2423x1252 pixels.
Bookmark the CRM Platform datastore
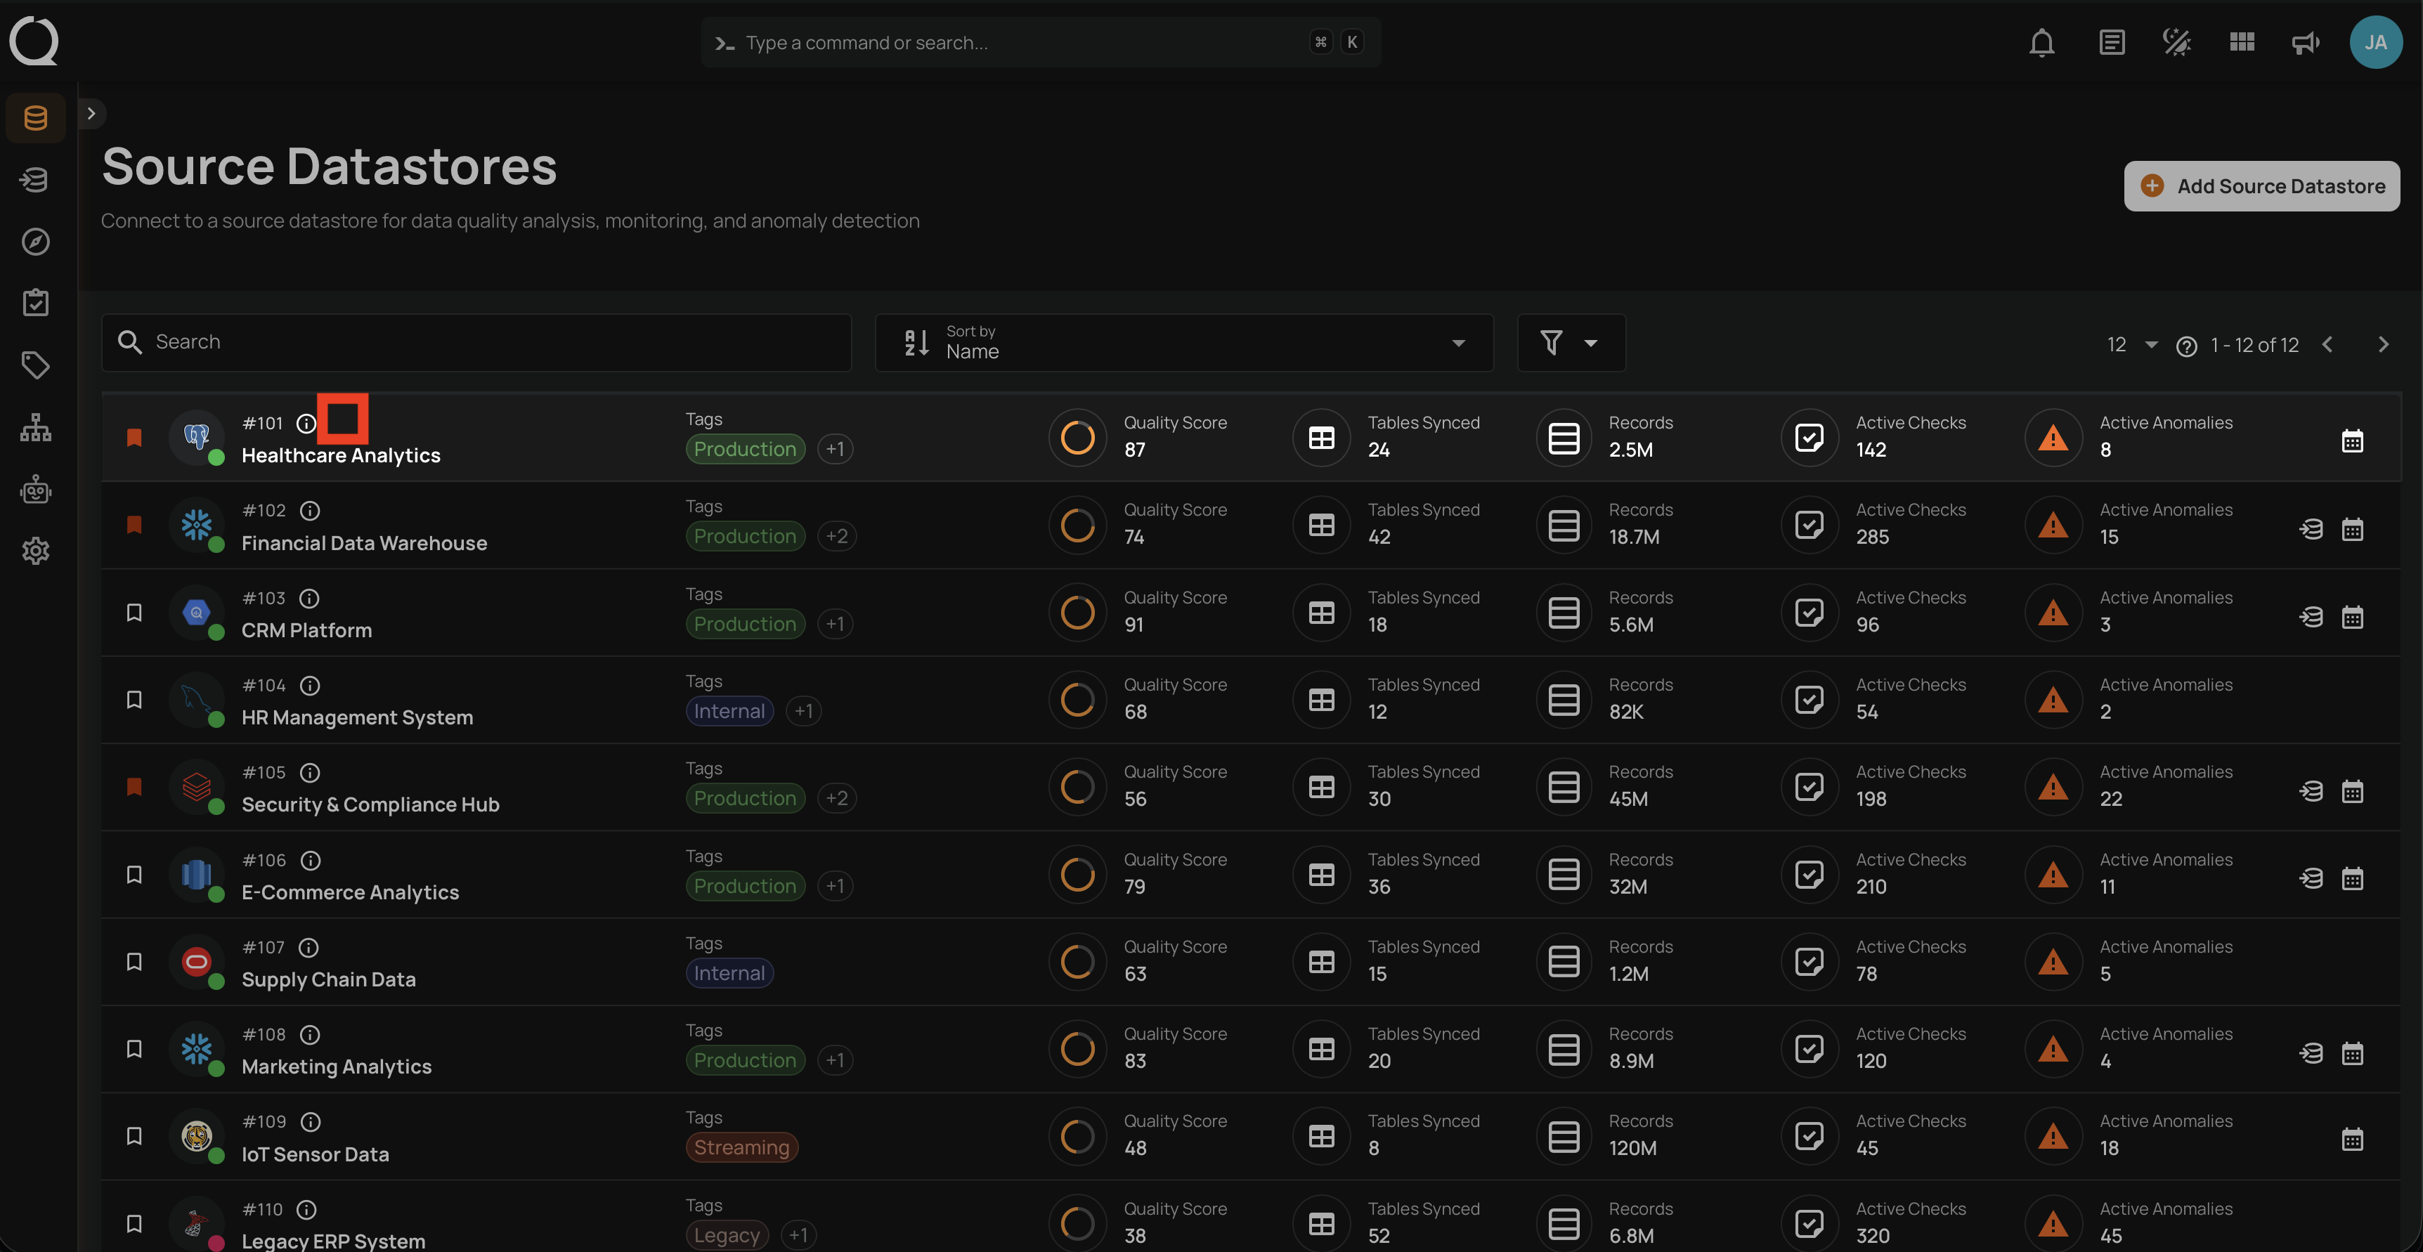pos(134,611)
